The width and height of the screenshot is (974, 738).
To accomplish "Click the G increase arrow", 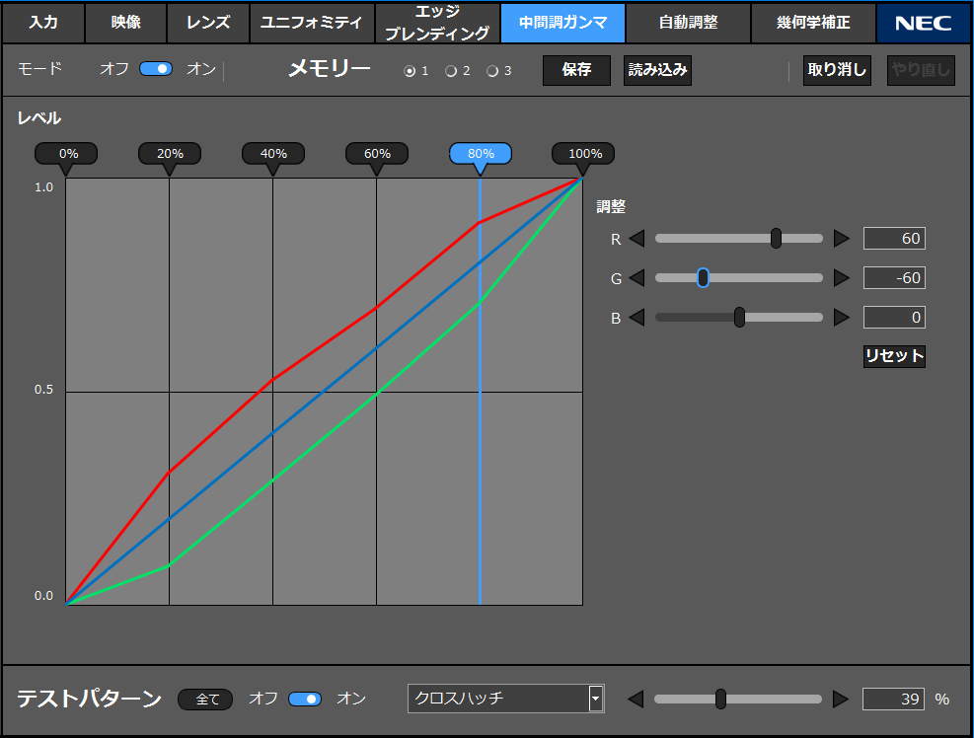I will coord(841,278).
